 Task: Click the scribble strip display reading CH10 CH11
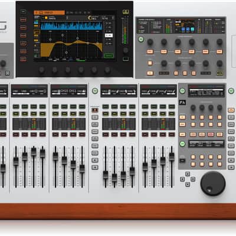pos(68,91)
